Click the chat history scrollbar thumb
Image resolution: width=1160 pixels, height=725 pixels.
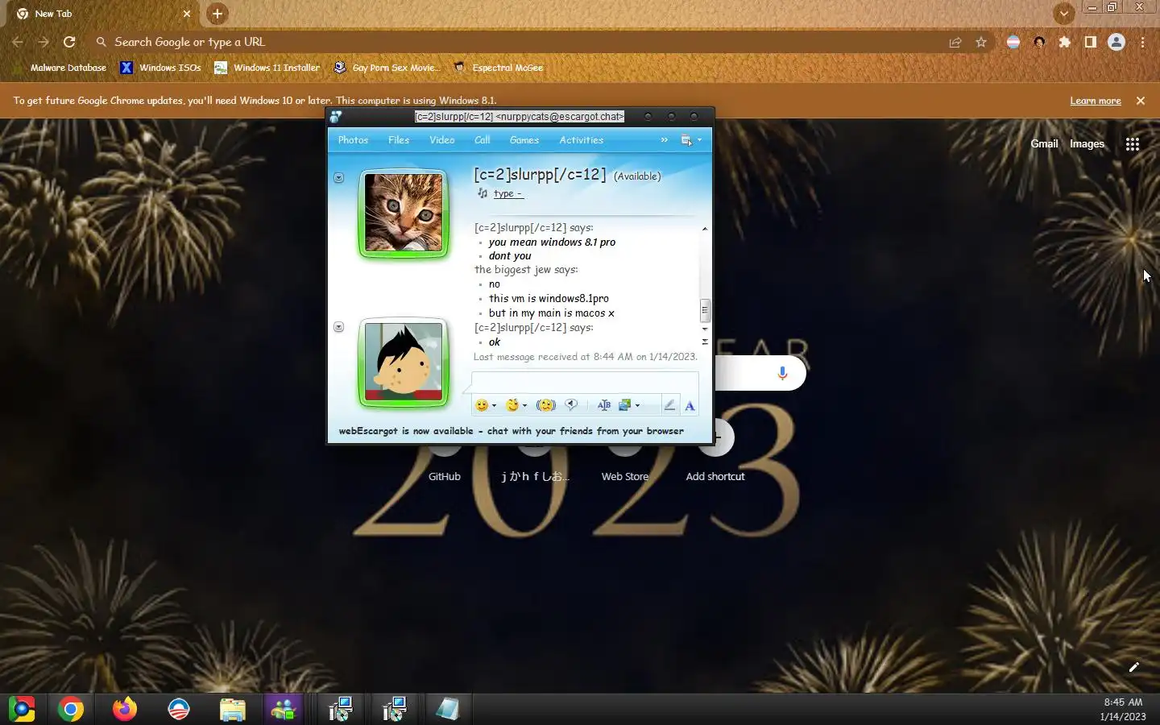click(x=705, y=309)
